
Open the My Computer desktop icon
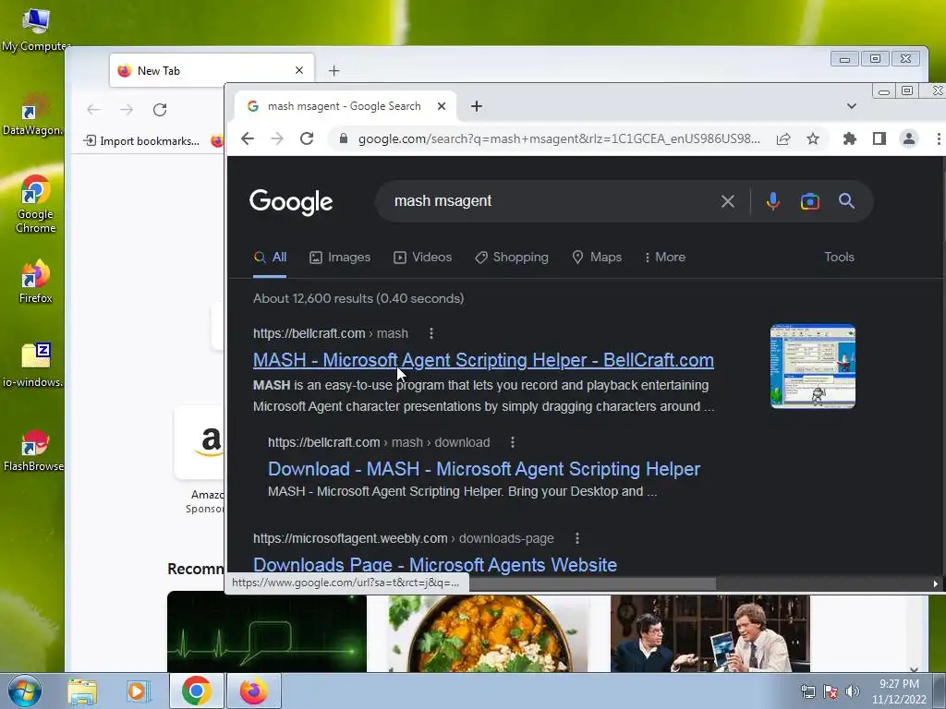pos(35,30)
